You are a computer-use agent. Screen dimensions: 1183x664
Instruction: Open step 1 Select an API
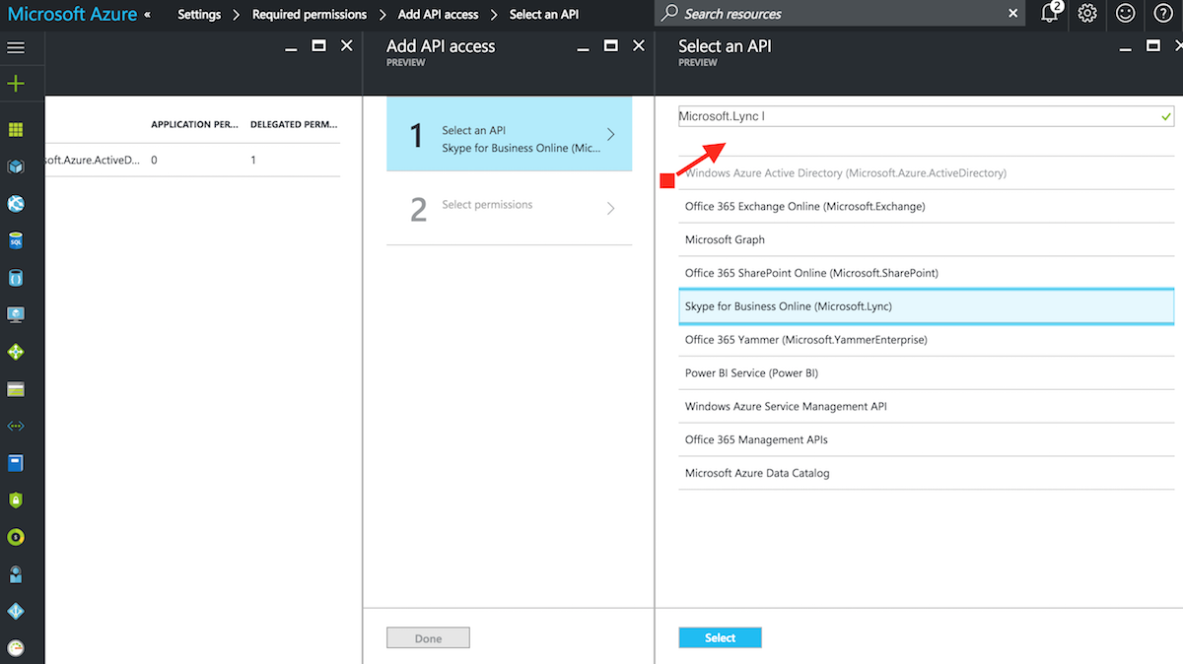click(509, 134)
